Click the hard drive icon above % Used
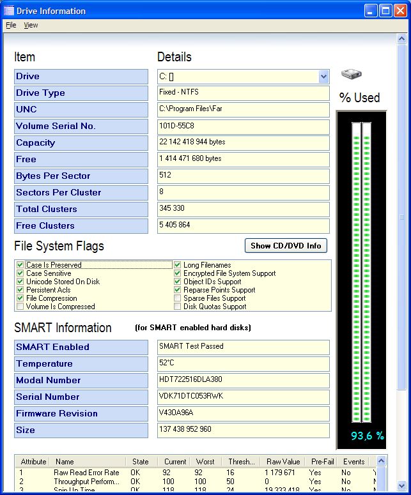Viewport: 411px width, 495px height. [351, 75]
